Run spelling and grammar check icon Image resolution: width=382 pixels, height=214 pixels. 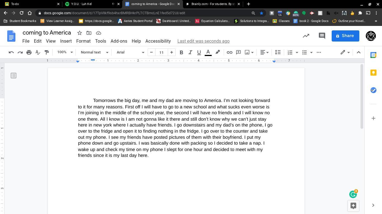[x=38, y=52]
